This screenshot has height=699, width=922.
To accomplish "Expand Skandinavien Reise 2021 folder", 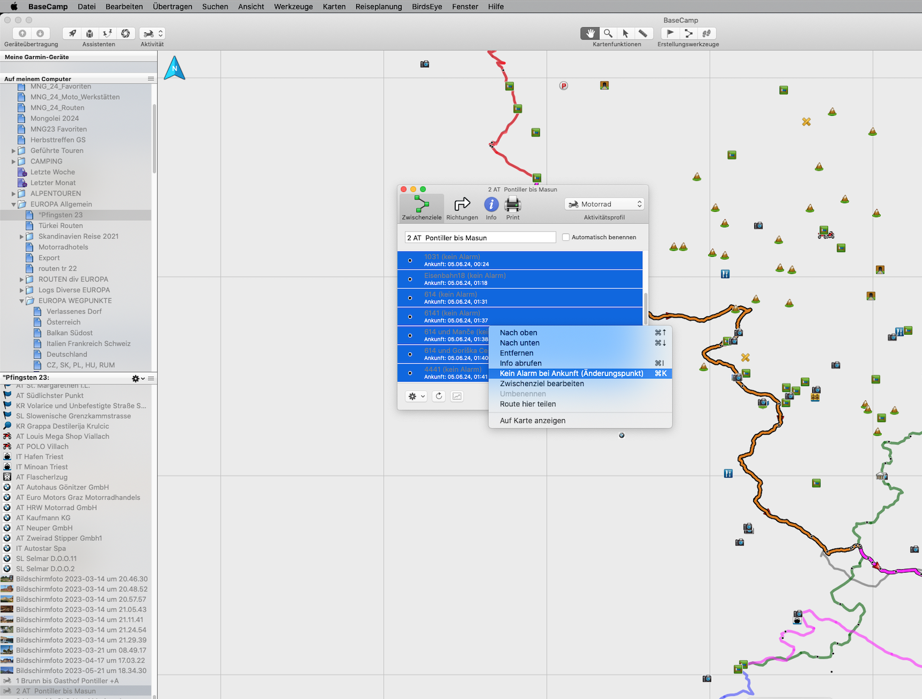I will 22,237.
